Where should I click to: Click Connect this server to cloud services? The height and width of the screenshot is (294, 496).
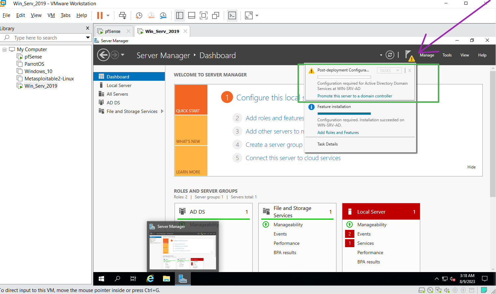[293, 158]
